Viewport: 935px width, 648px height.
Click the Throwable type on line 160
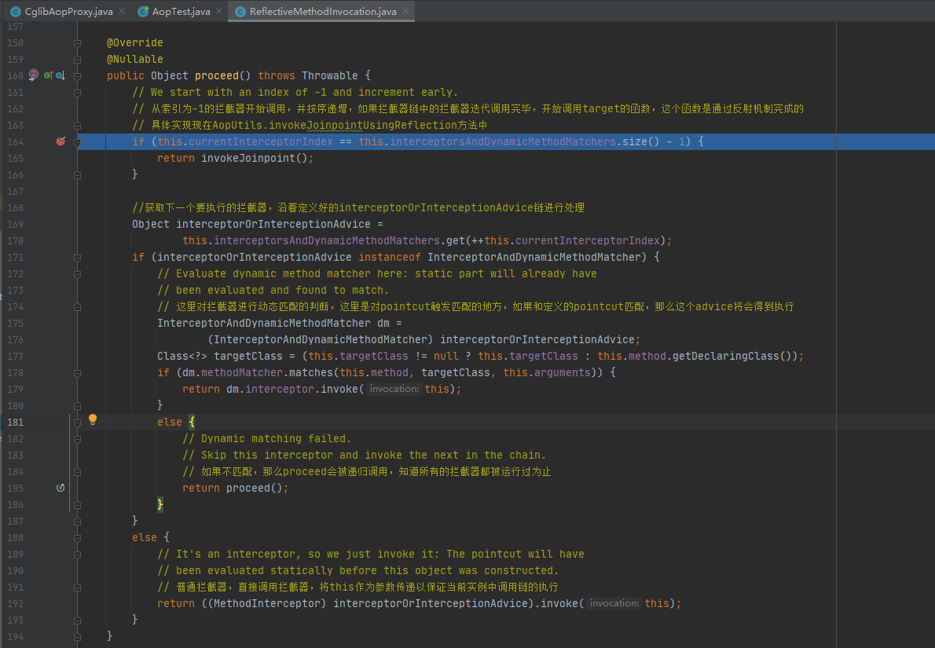click(x=330, y=75)
